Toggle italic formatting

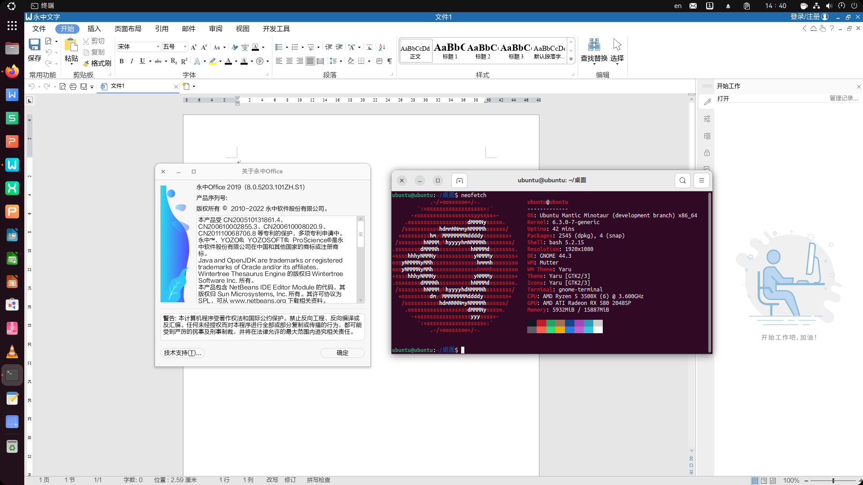tap(132, 61)
